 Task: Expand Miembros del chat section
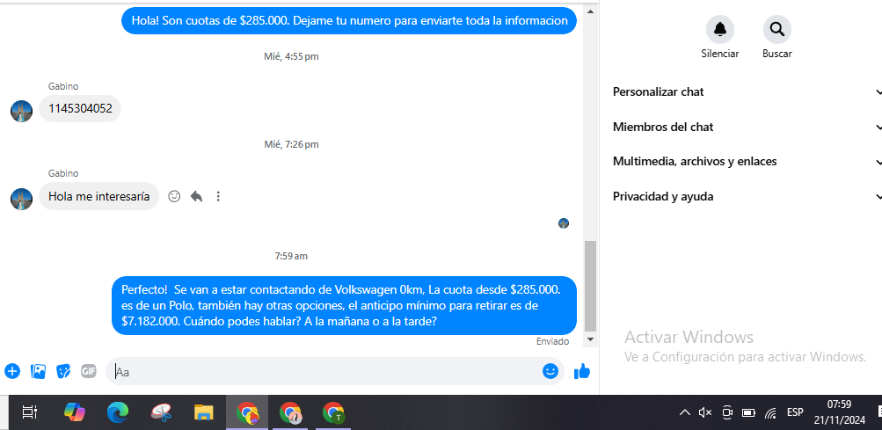747,128
